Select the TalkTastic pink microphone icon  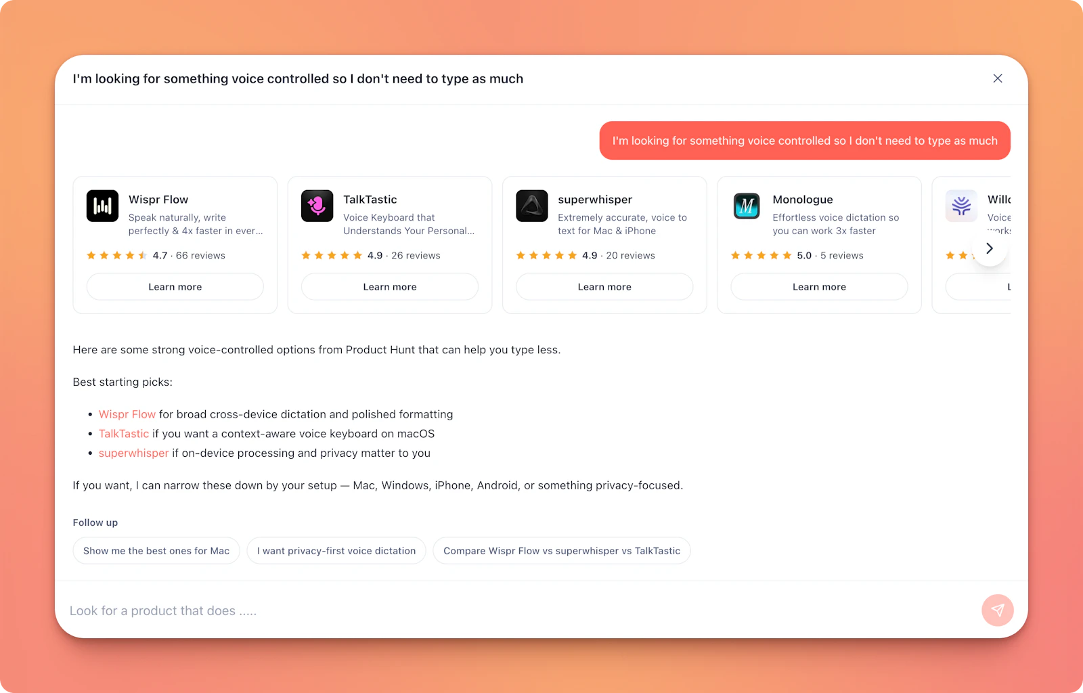[x=317, y=206]
